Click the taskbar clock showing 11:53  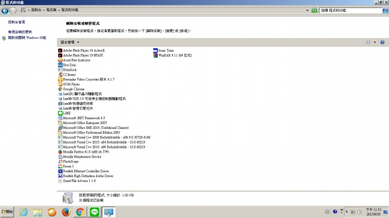click(x=373, y=212)
